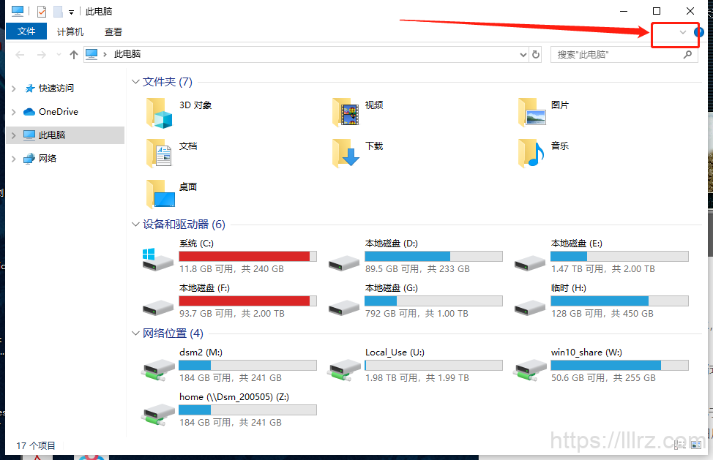Go up one level with up arrow
The image size is (713, 460).
pyautogui.click(x=74, y=55)
